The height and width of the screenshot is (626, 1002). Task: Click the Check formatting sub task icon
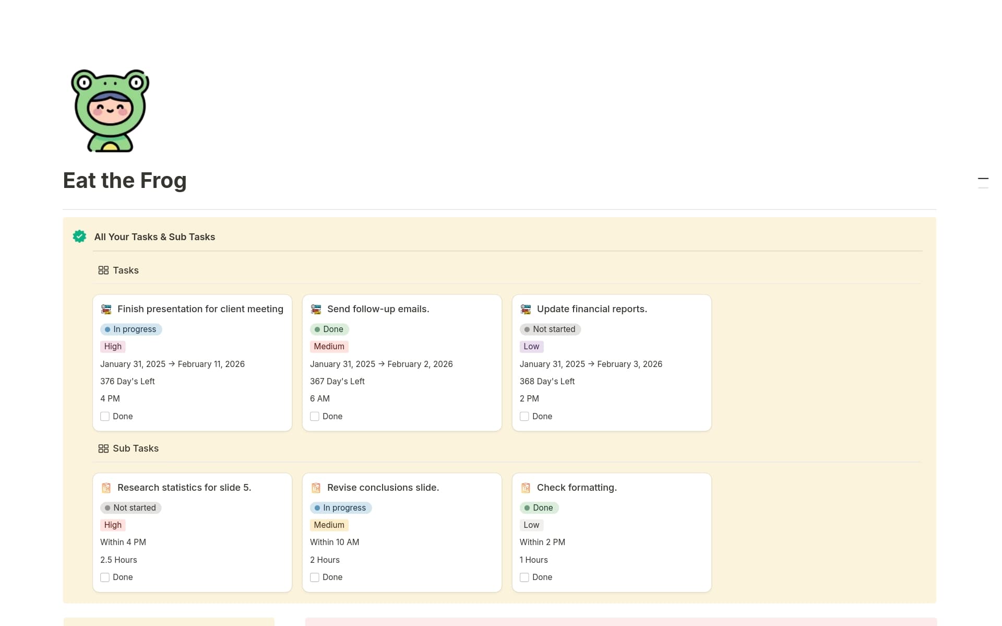tap(526, 488)
